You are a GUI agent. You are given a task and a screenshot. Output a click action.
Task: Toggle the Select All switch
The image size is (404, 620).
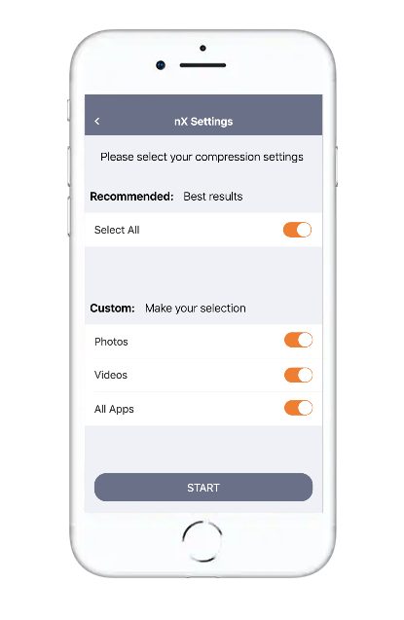coord(297,230)
